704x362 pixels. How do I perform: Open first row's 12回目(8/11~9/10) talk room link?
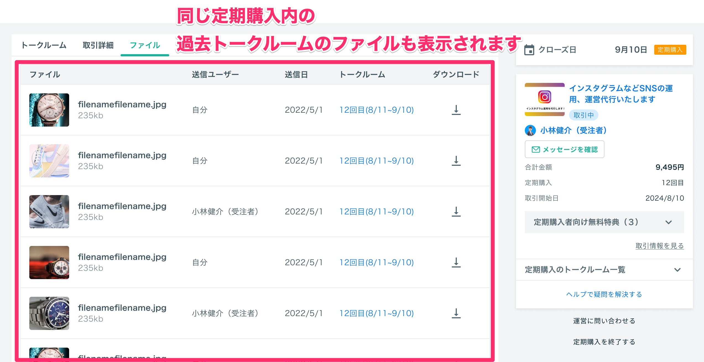376,110
